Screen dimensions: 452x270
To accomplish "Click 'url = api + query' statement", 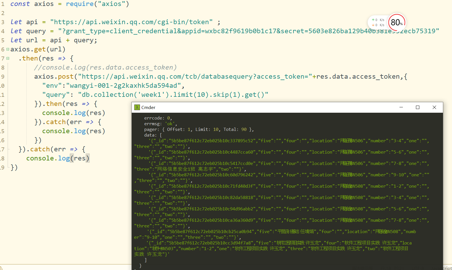I will click(x=62, y=40).
